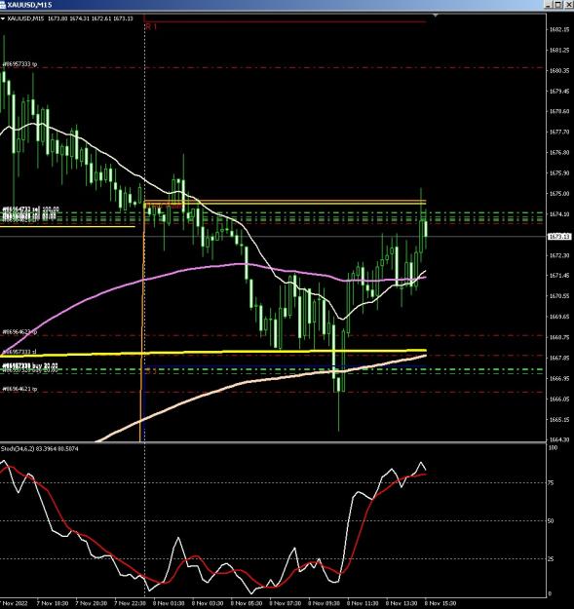This screenshot has height=609, width=574.
Task: Select the #86957333 tp order line label
Action: [x=19, y=64]
